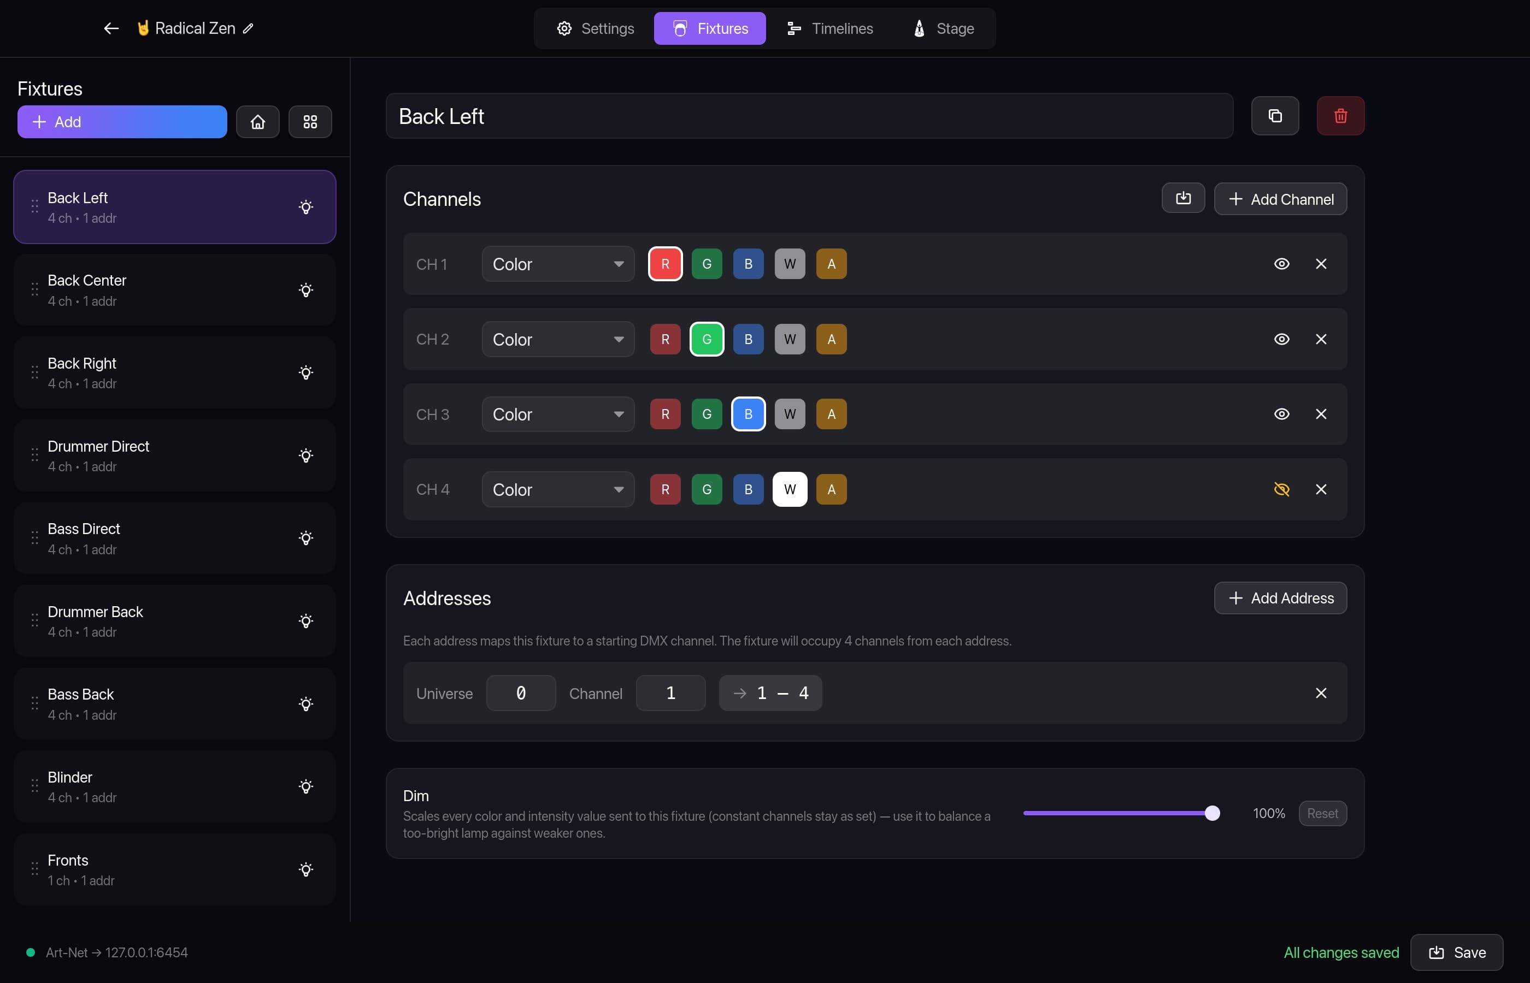Remove channel CH 1
This screenshot has height=983, width=1530.
tap(1321, 264)
